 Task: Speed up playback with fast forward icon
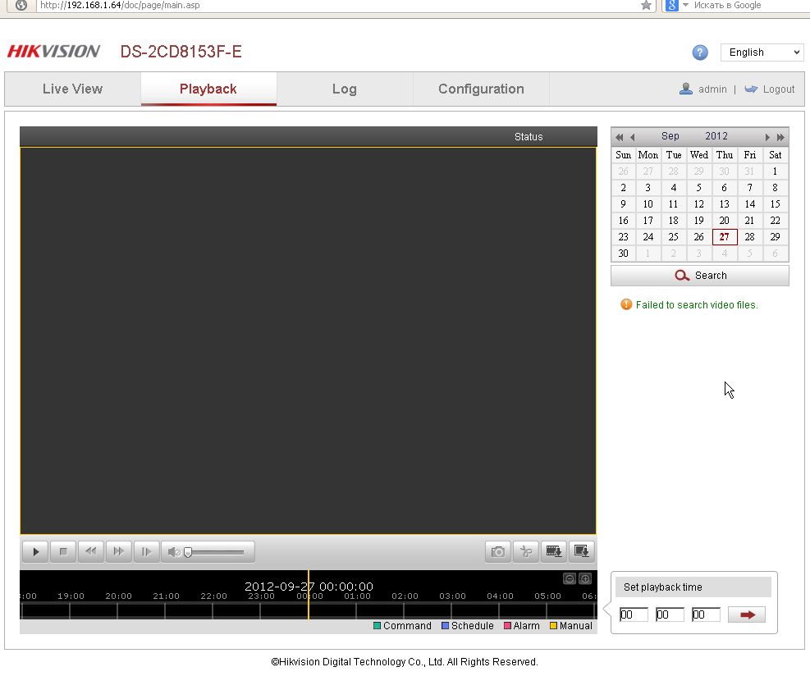click(119, 551)
